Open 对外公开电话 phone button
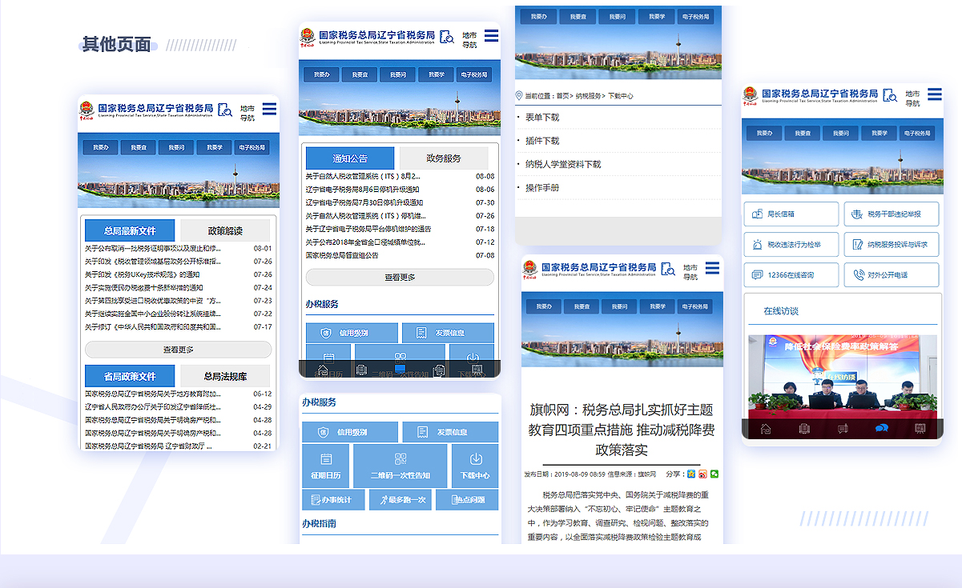 891,275
